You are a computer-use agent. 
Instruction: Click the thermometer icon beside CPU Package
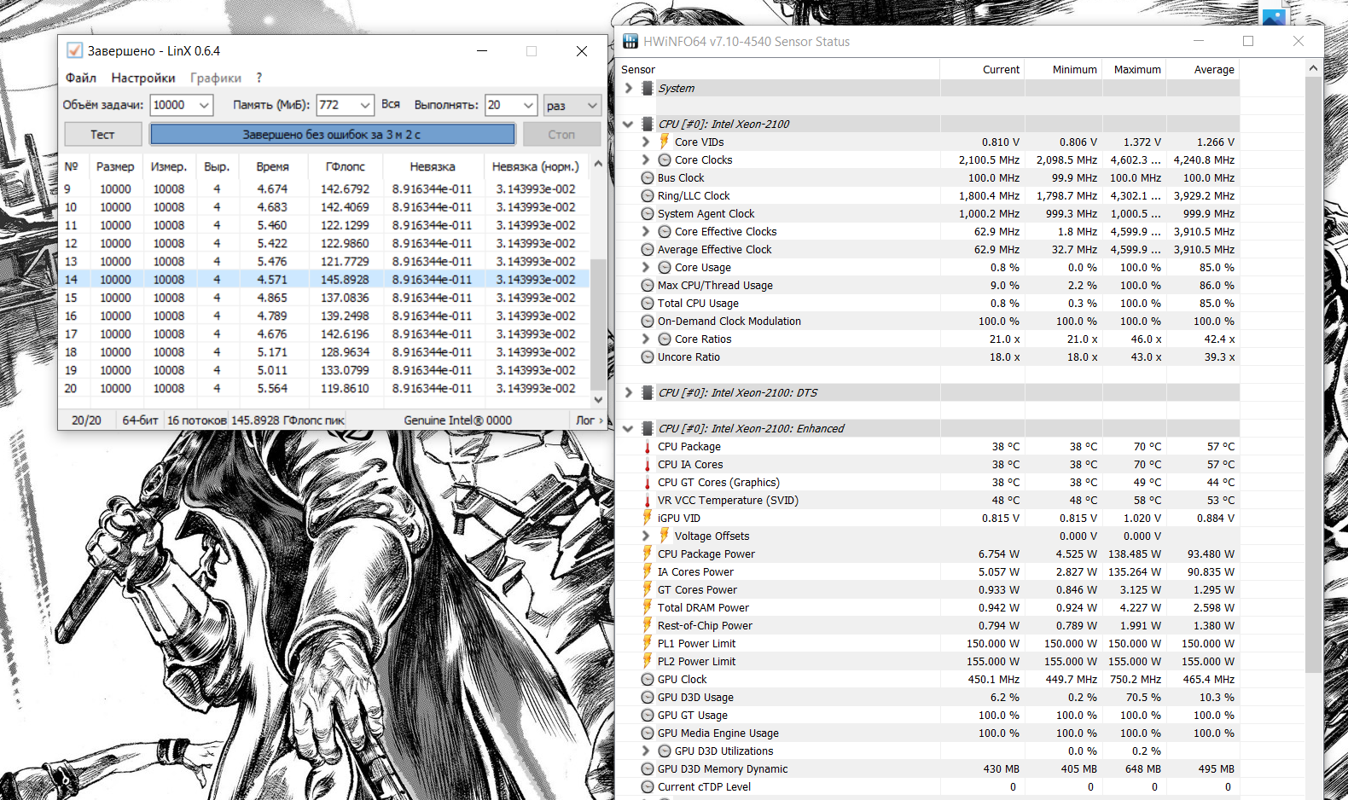(648, 446)
